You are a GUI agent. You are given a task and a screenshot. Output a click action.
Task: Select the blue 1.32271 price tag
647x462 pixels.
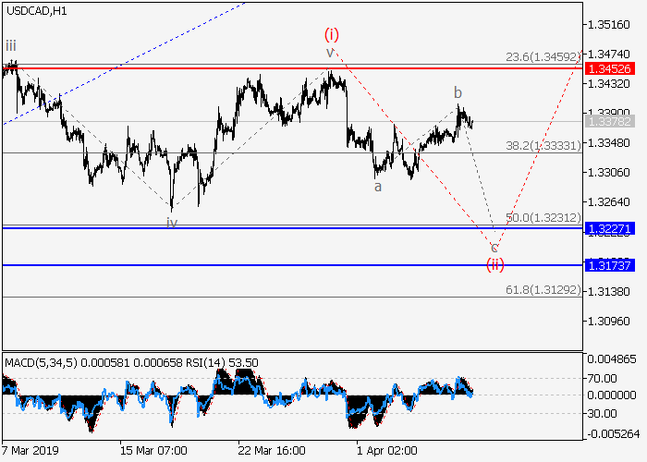[609, 227]
